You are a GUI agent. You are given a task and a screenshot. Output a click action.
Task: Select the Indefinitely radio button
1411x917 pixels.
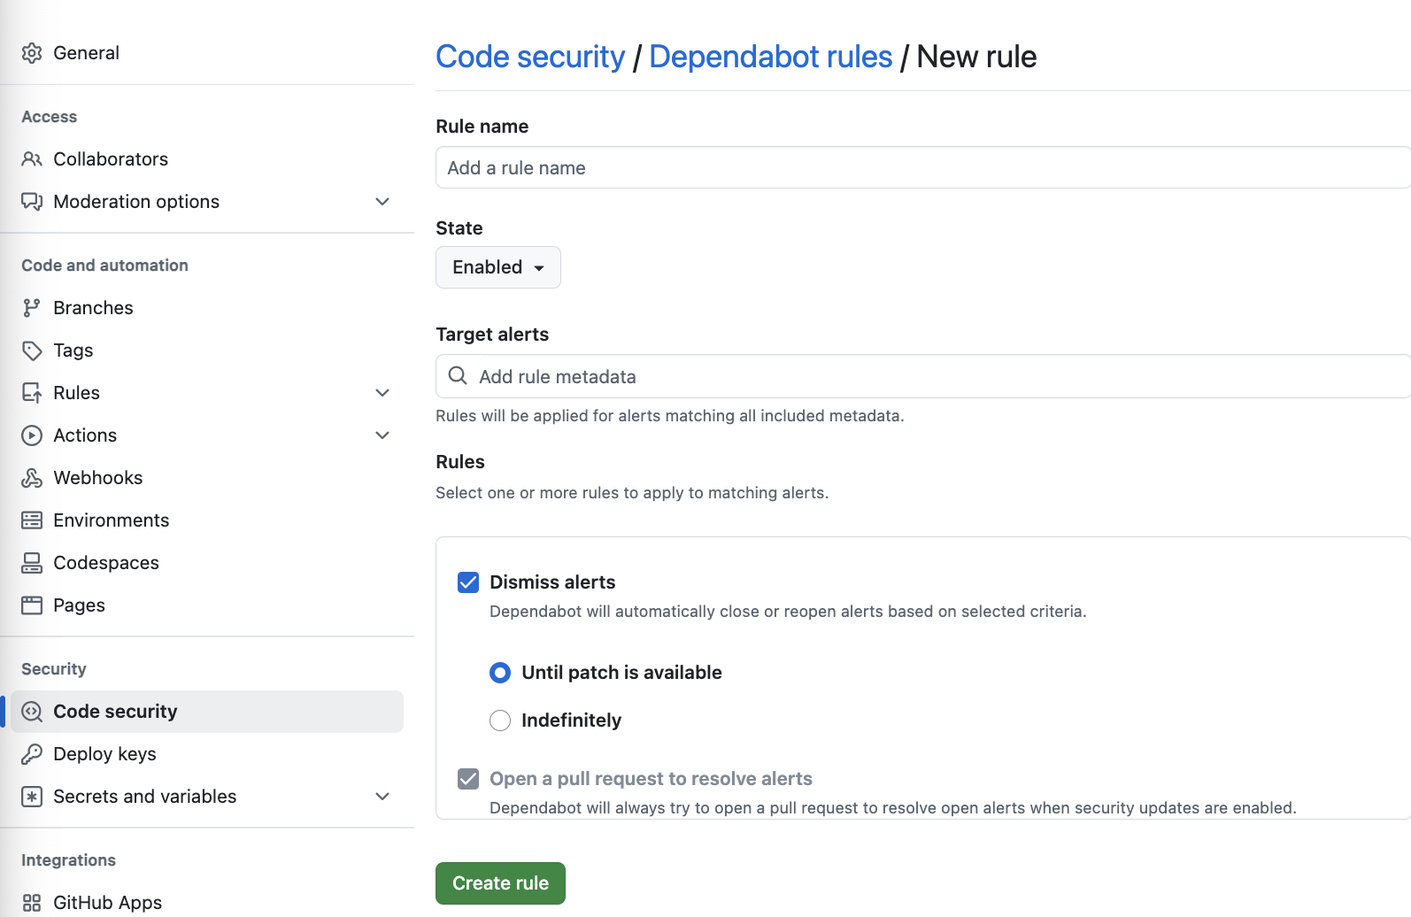pos(500,720)
